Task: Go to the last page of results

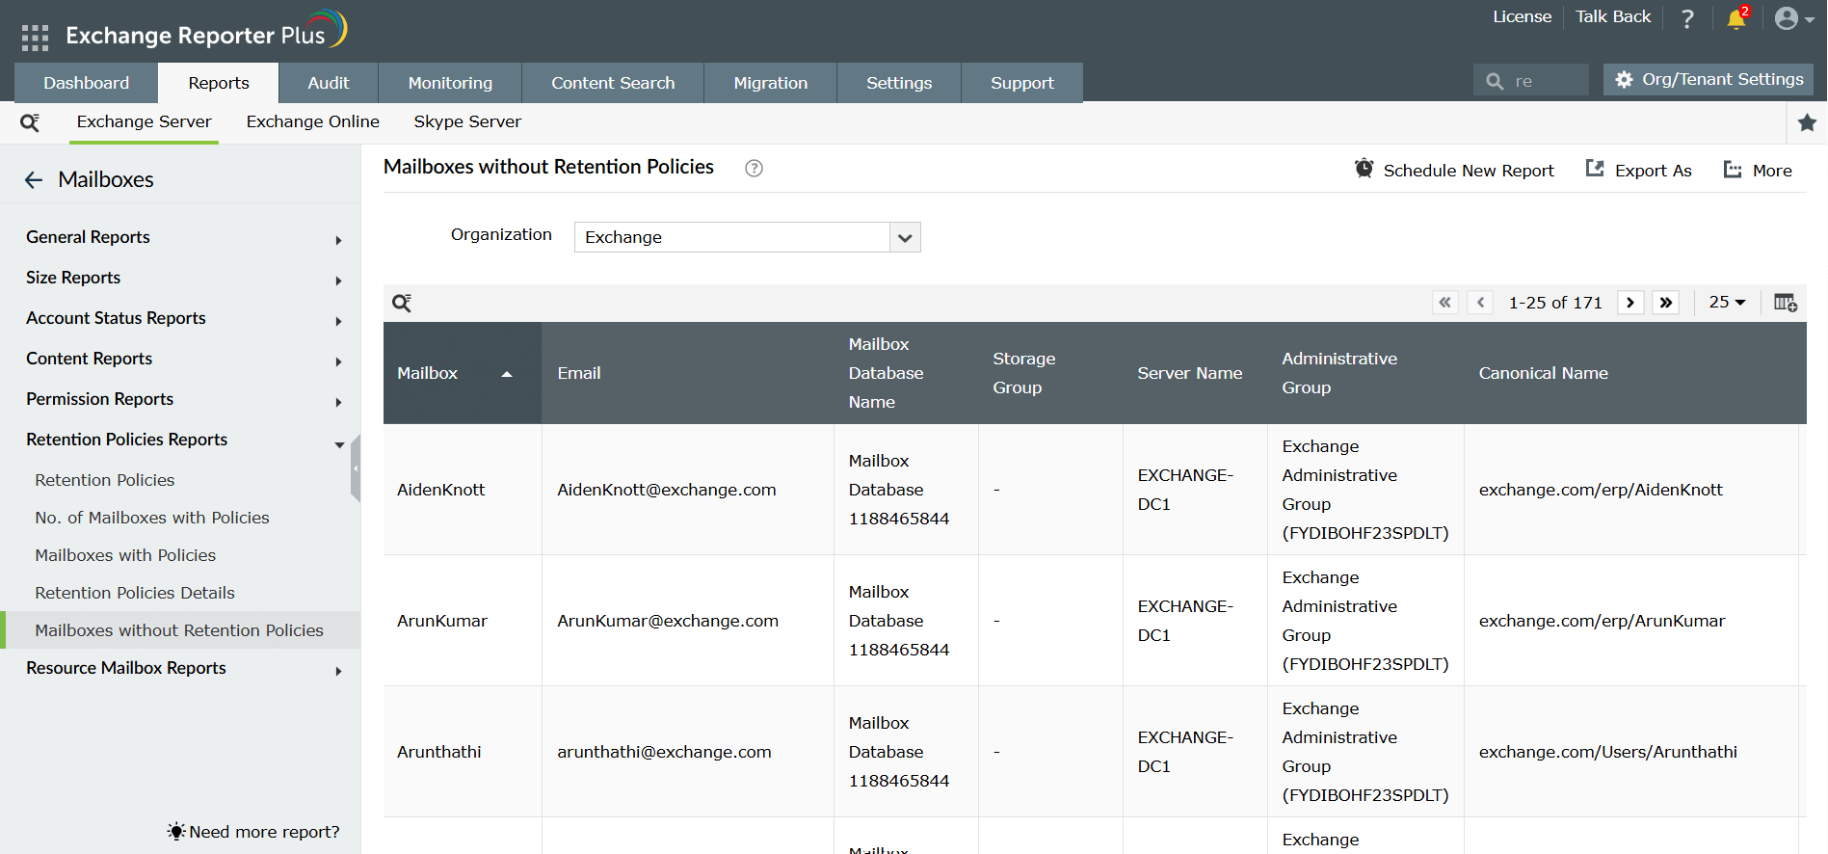Action: [1665, 303]
